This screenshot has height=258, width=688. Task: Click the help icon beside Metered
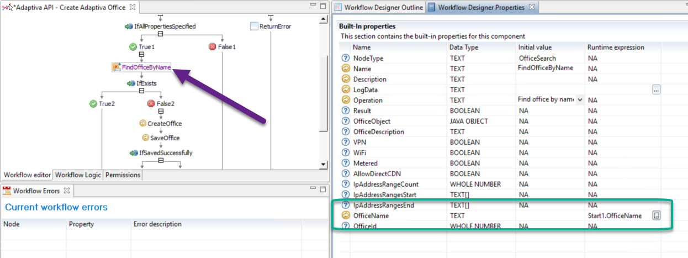(x=346, y=163)
